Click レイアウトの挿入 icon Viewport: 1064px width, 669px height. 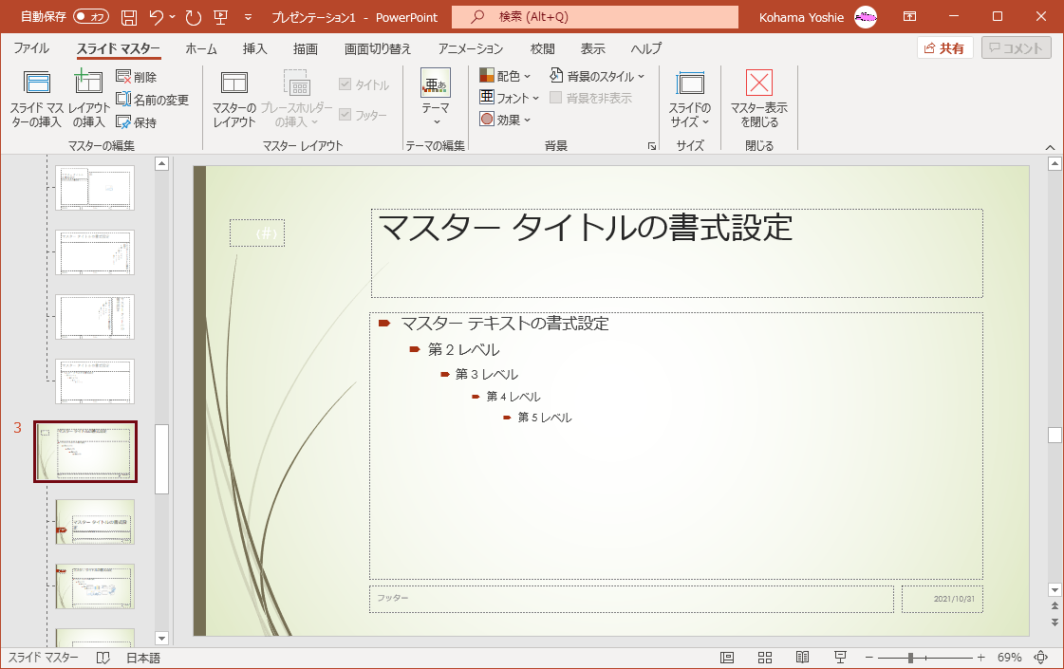click(x=88, y=84)
